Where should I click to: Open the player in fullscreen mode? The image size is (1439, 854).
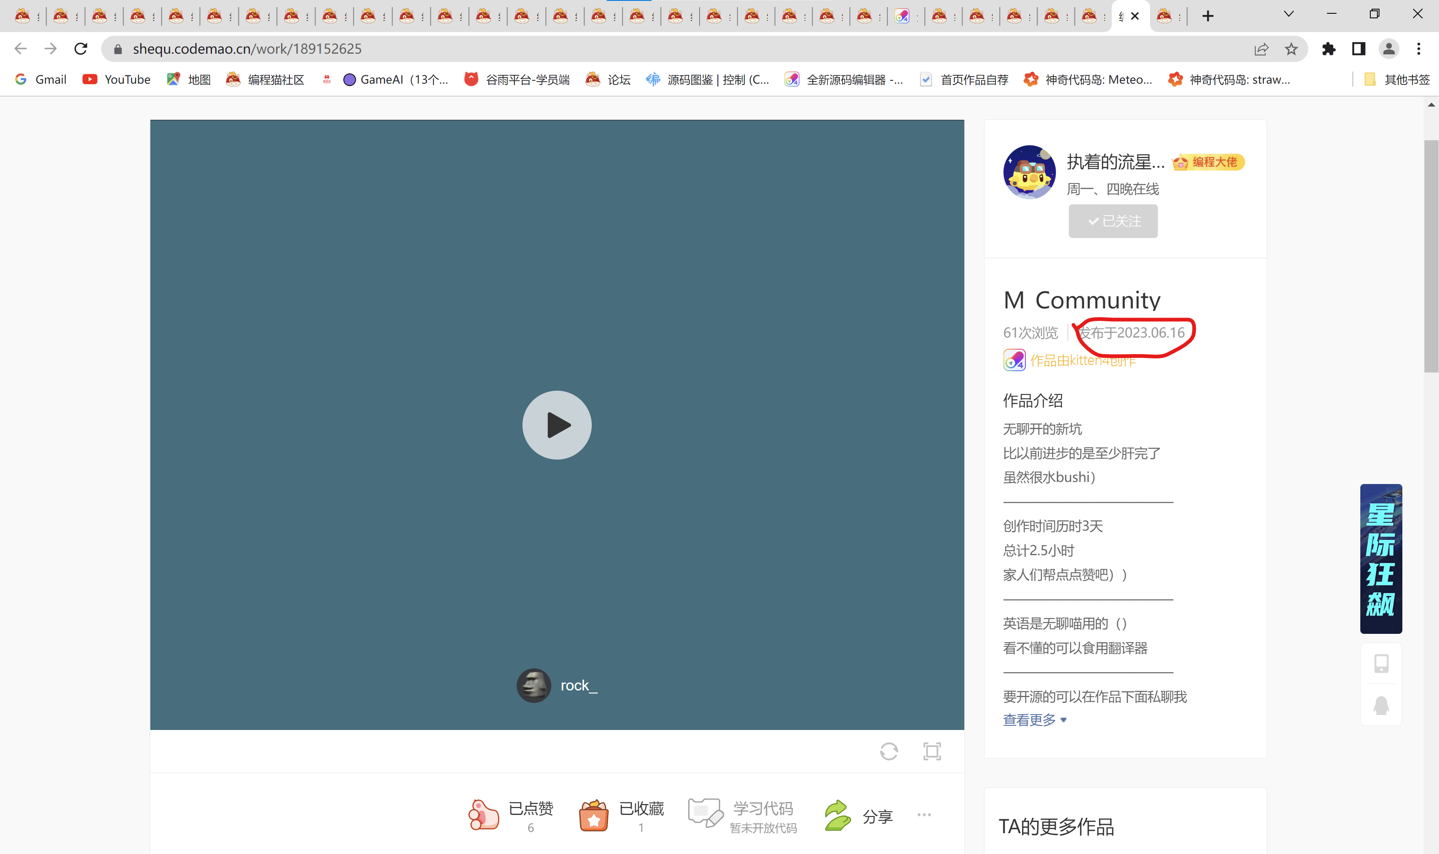tap(932, 752)
